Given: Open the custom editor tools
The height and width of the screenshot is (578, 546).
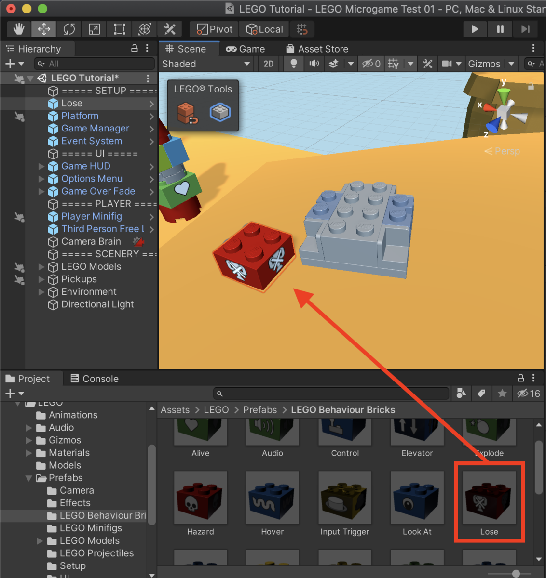Looking at the screenshot, I should (x=169, y=29).
